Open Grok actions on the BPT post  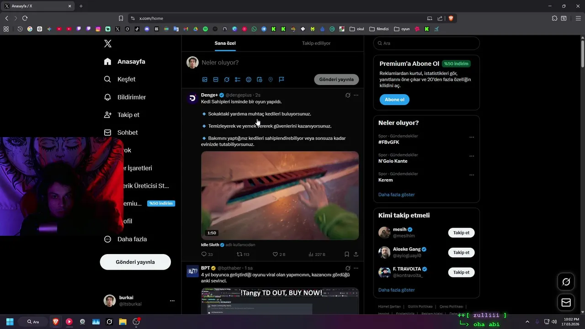pyautogui.click(x=348, y=268)
